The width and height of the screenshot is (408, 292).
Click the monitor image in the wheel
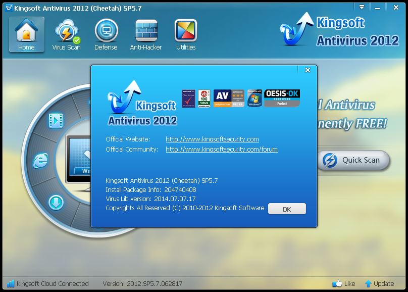click(x=78, y=159)
